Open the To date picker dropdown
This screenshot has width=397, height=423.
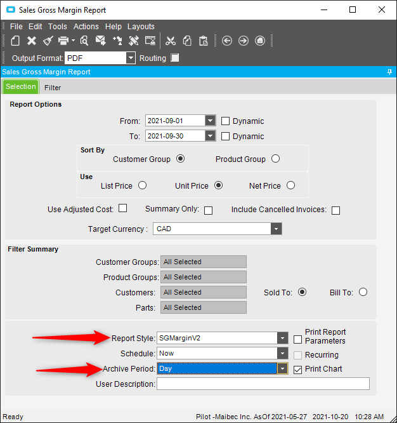coord(210,136)
